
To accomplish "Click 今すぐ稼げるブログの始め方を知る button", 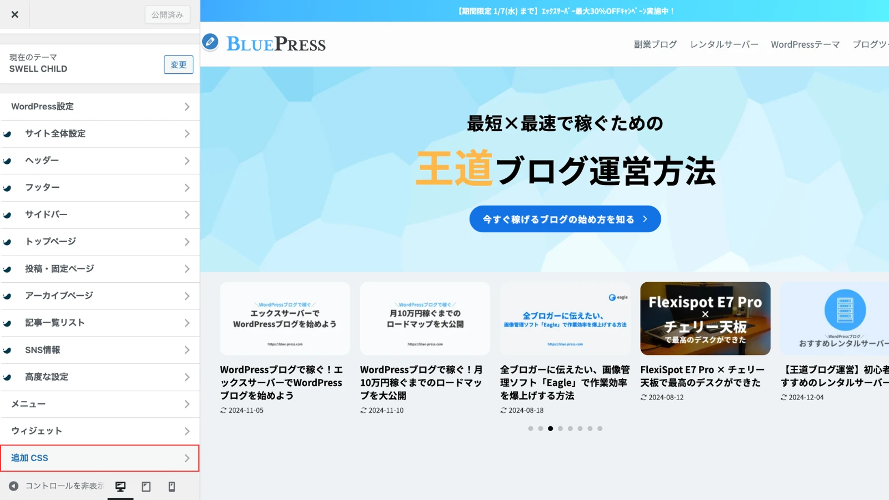I will pyautogui.click(x=565, y=219).
